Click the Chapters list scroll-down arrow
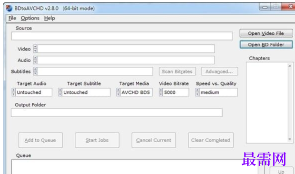Viewport: 295px width, 174px height. [290, 139]
